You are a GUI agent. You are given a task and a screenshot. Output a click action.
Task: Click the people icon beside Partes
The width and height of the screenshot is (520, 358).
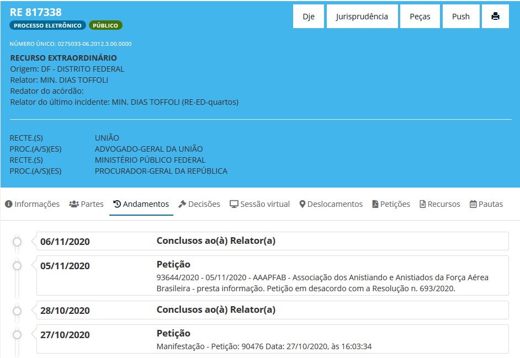coord(73,204)
